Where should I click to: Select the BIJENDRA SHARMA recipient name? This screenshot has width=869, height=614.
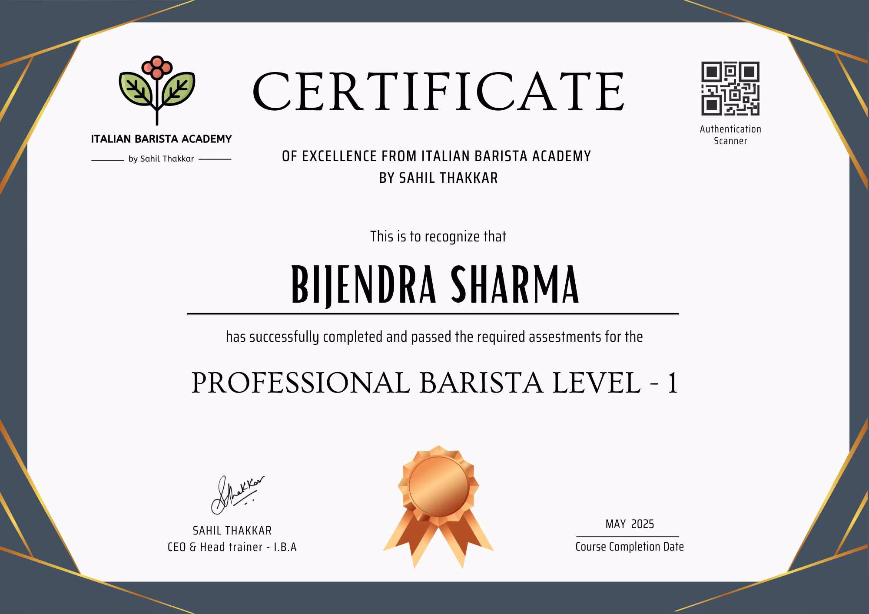click(x=435, y=285)
